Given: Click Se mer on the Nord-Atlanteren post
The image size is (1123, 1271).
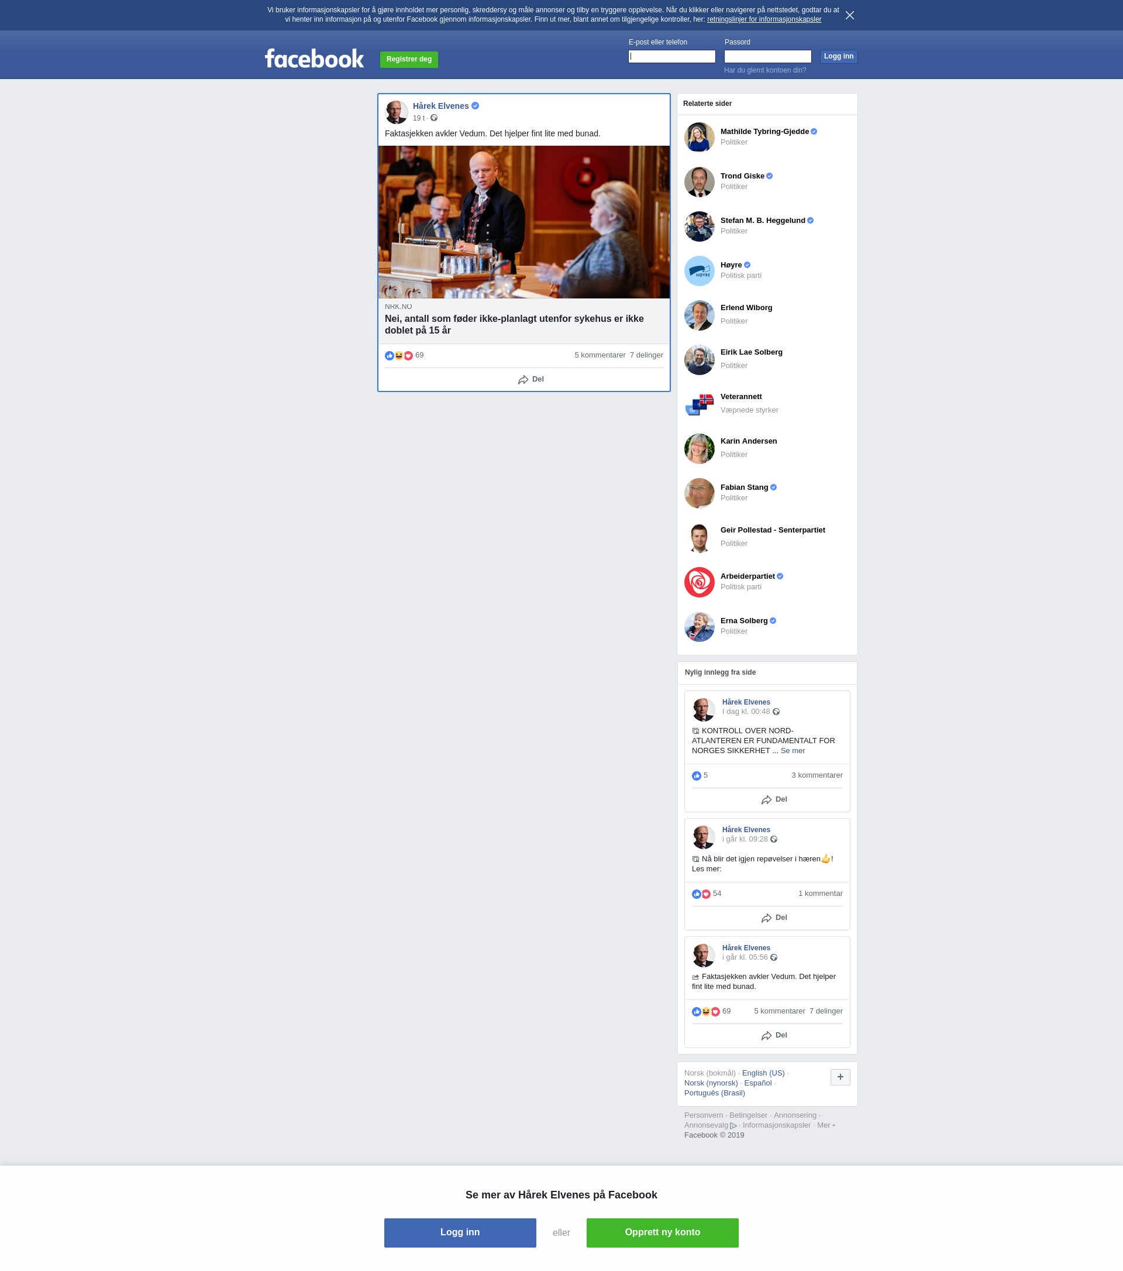Looking at the screenshot, I should tap(793, 751).
